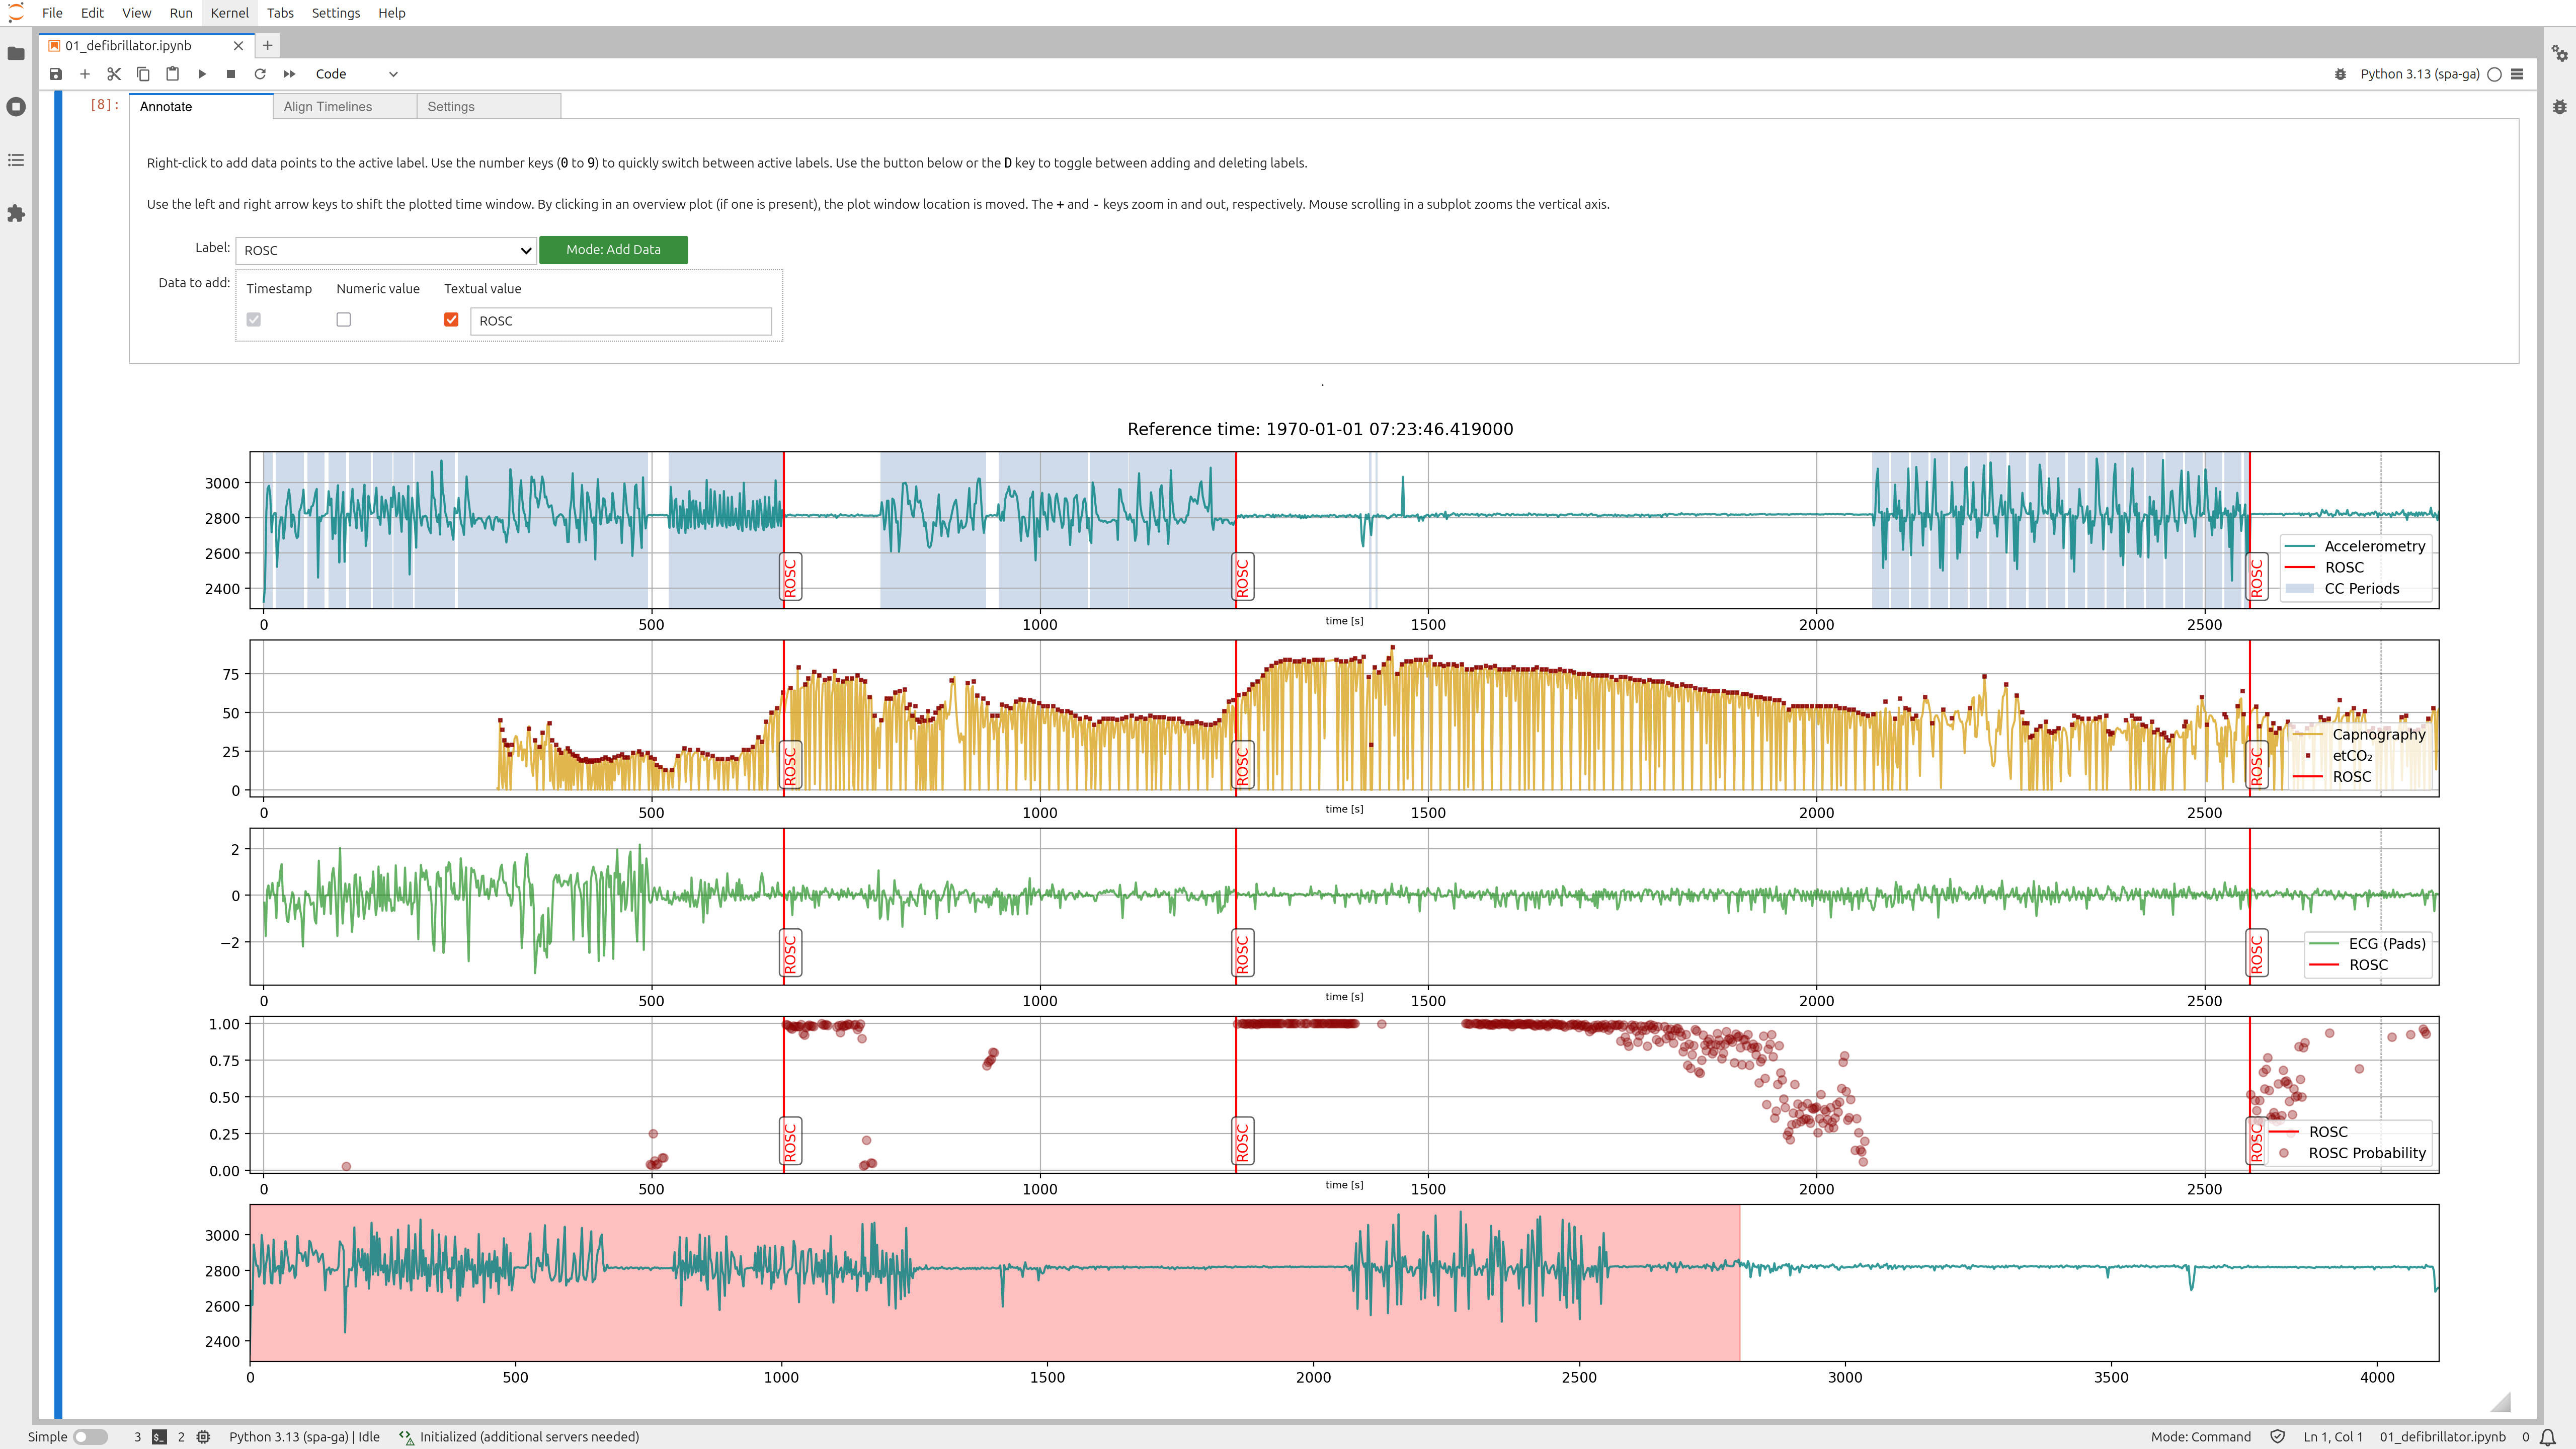
Task: Open the Tabs menu
Action: [280, 13]
